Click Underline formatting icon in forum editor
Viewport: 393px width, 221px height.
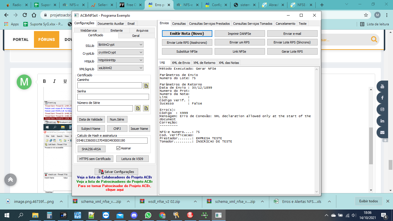(x=65, y=81)
